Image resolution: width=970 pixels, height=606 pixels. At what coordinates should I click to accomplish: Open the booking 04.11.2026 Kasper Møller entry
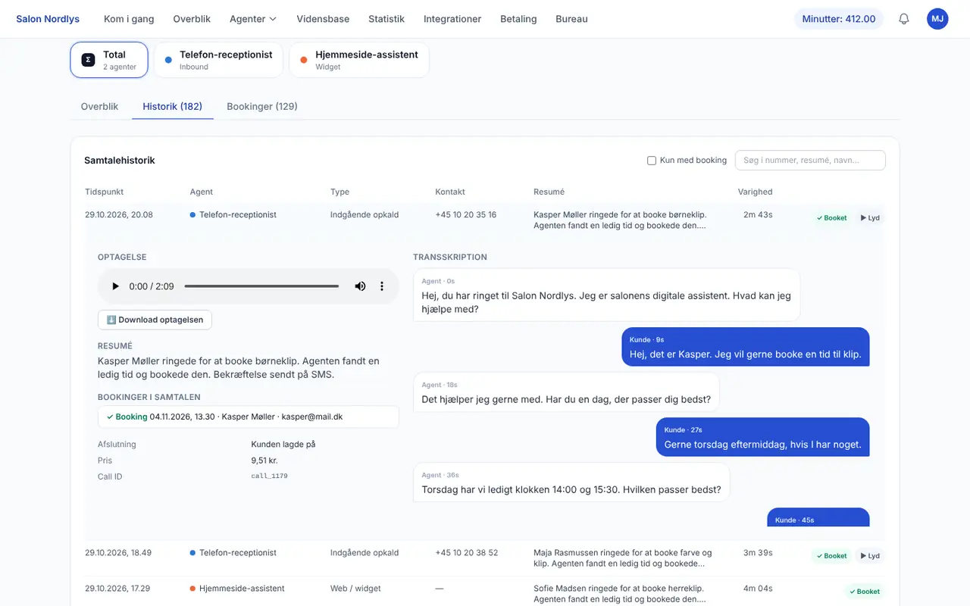click(x=249, y=417)
